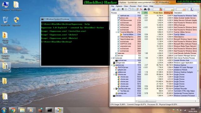This screenshot has width=201, height=113.
Task: Open the View menu
Action: (126, 6)
